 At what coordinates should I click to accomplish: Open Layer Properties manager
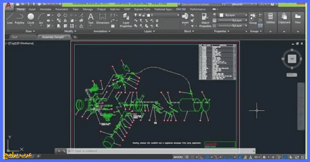(126, 20)
